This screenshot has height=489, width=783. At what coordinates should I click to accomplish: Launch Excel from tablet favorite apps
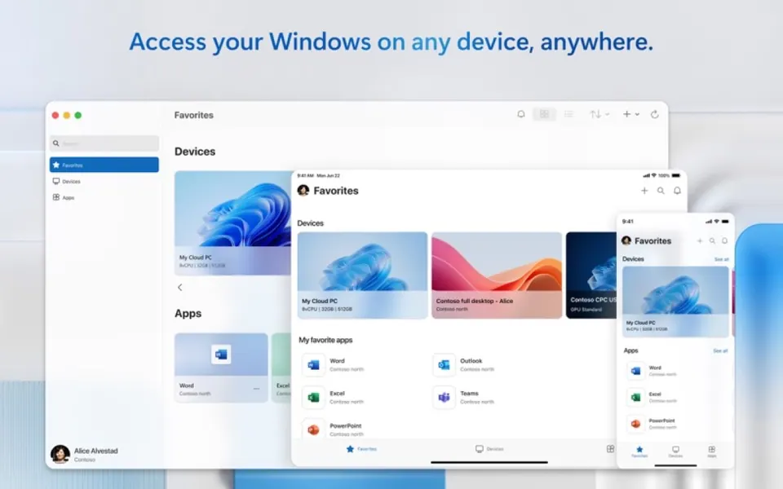(333, 397)
